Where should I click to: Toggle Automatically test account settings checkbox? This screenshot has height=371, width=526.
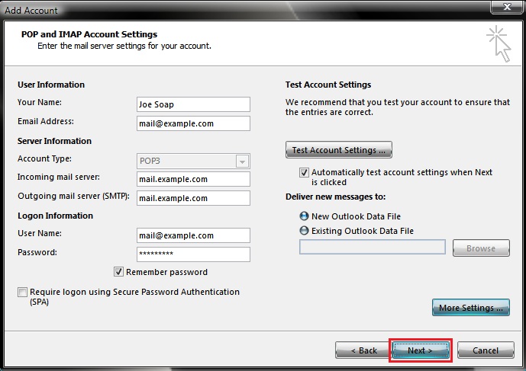click(304, 172)
